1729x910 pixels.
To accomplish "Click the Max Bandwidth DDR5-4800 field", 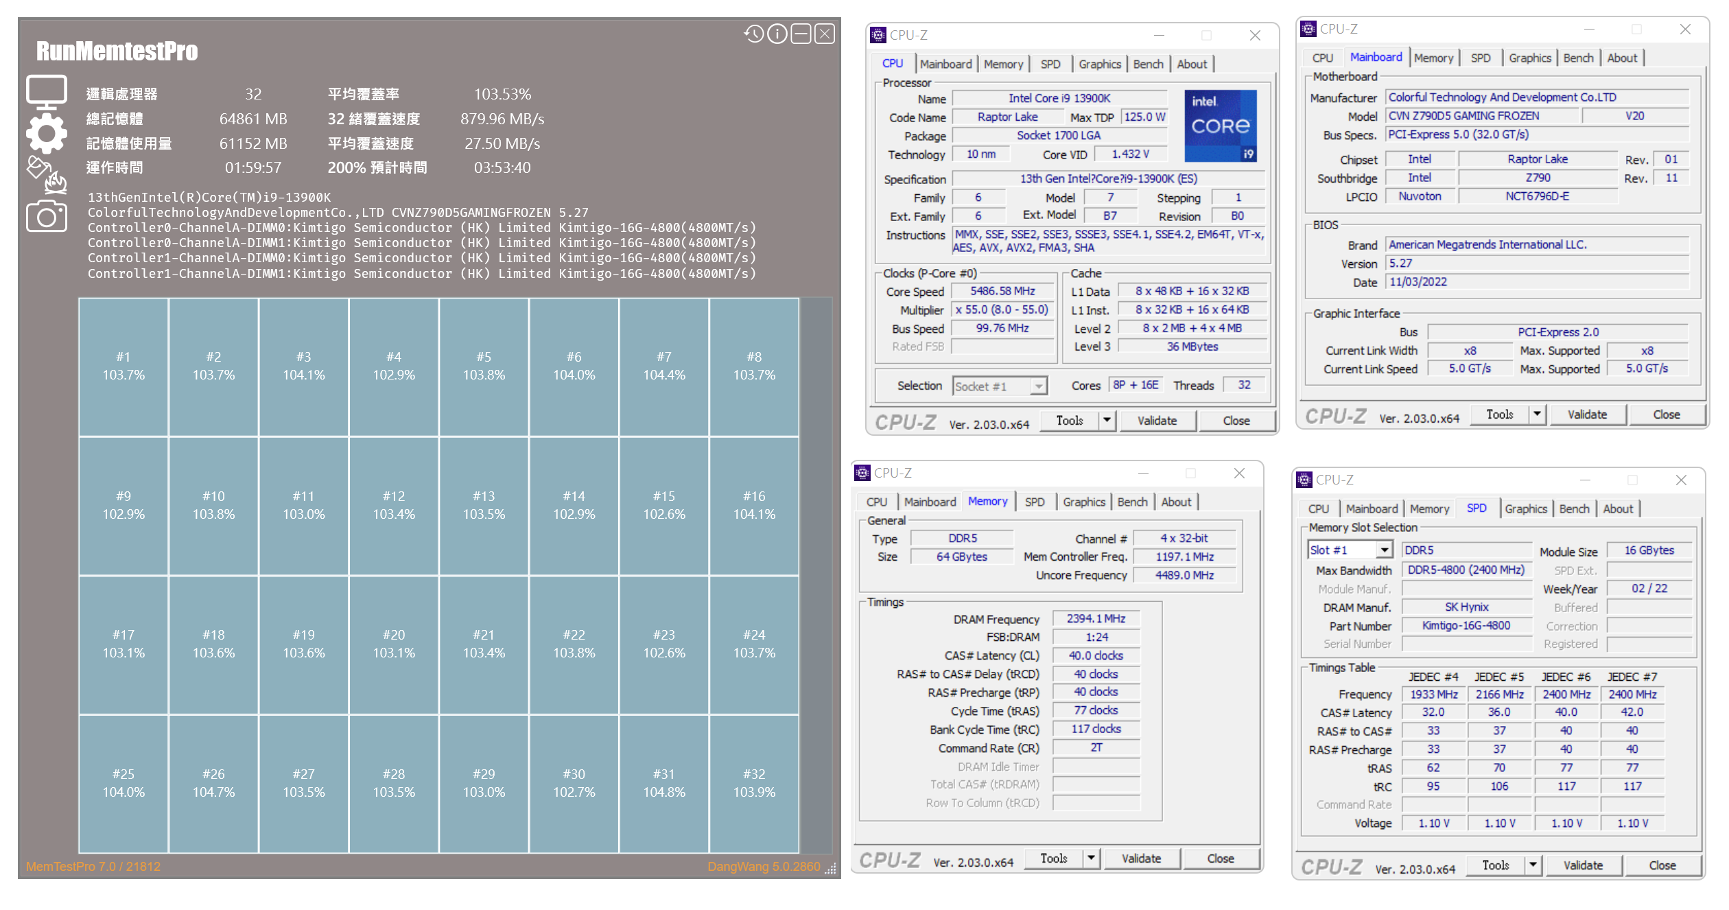I will click(x=1466, y=570).
